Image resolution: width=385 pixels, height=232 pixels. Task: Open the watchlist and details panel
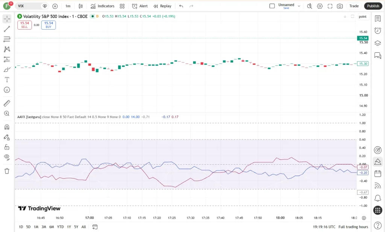pos(377,18)
